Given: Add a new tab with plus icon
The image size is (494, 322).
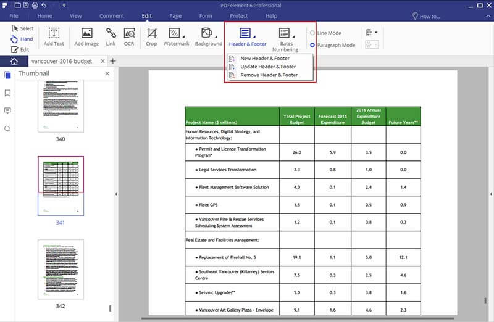Looking at the screenshot, I should point(113,61).
